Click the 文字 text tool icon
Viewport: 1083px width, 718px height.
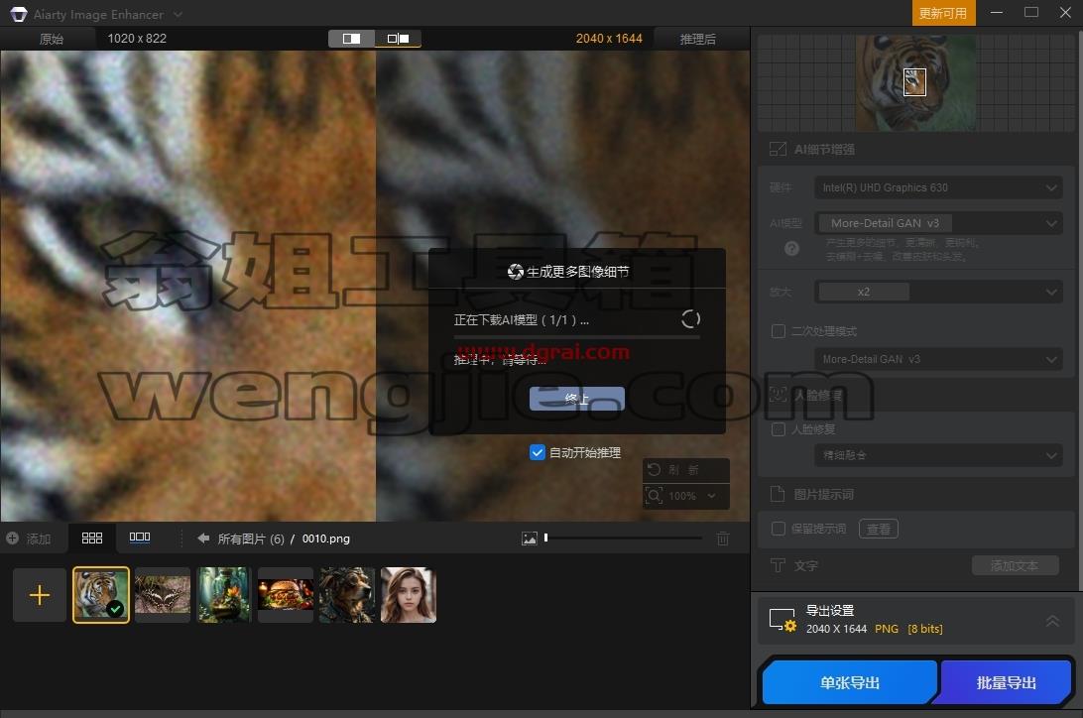point(778,565)
